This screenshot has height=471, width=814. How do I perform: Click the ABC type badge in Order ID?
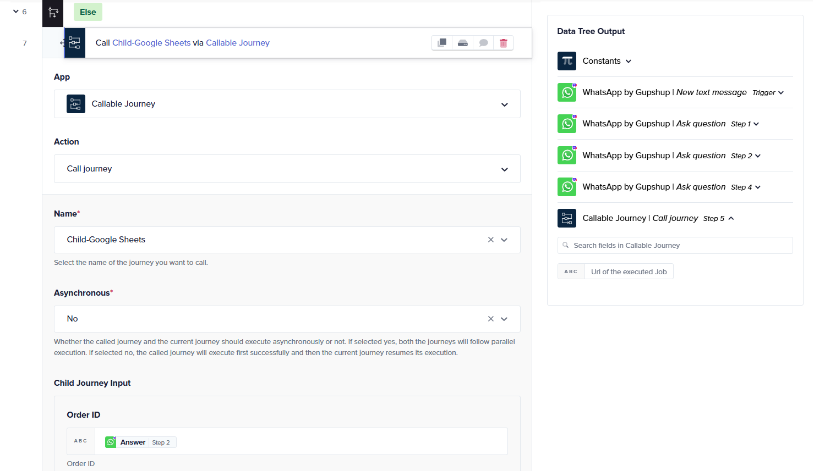[81, 441]
